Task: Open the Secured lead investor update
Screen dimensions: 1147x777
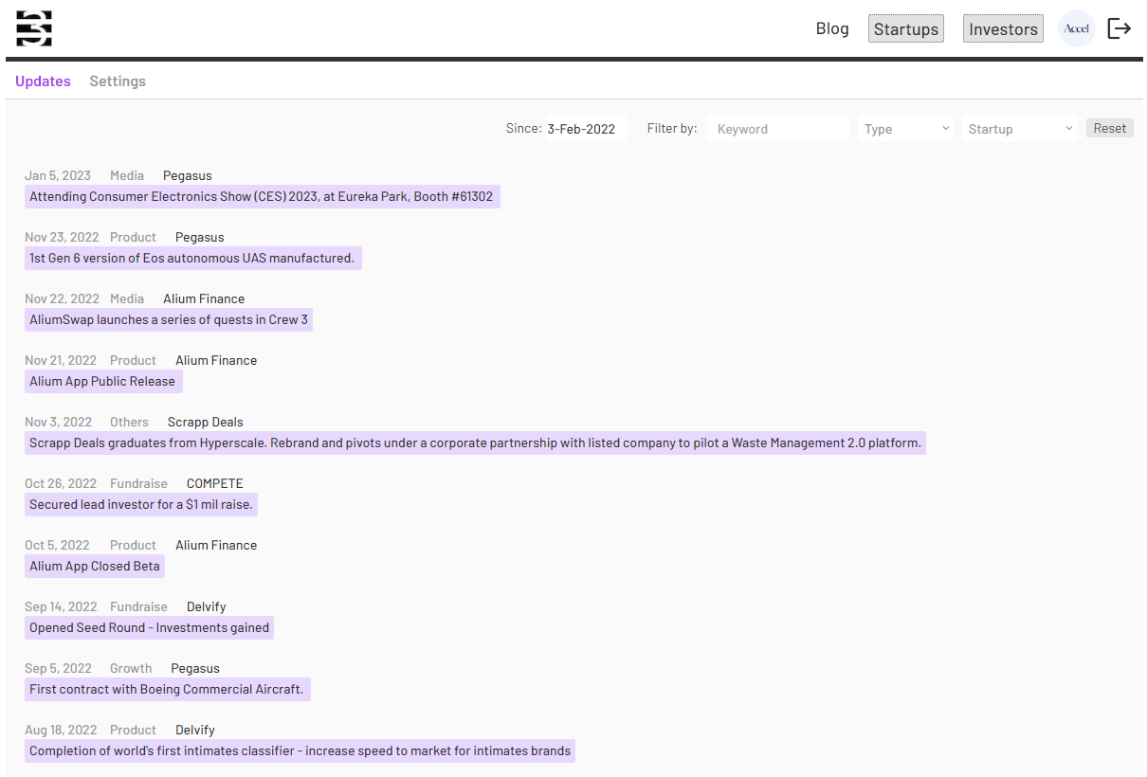Action: click(x=141, y=505)
